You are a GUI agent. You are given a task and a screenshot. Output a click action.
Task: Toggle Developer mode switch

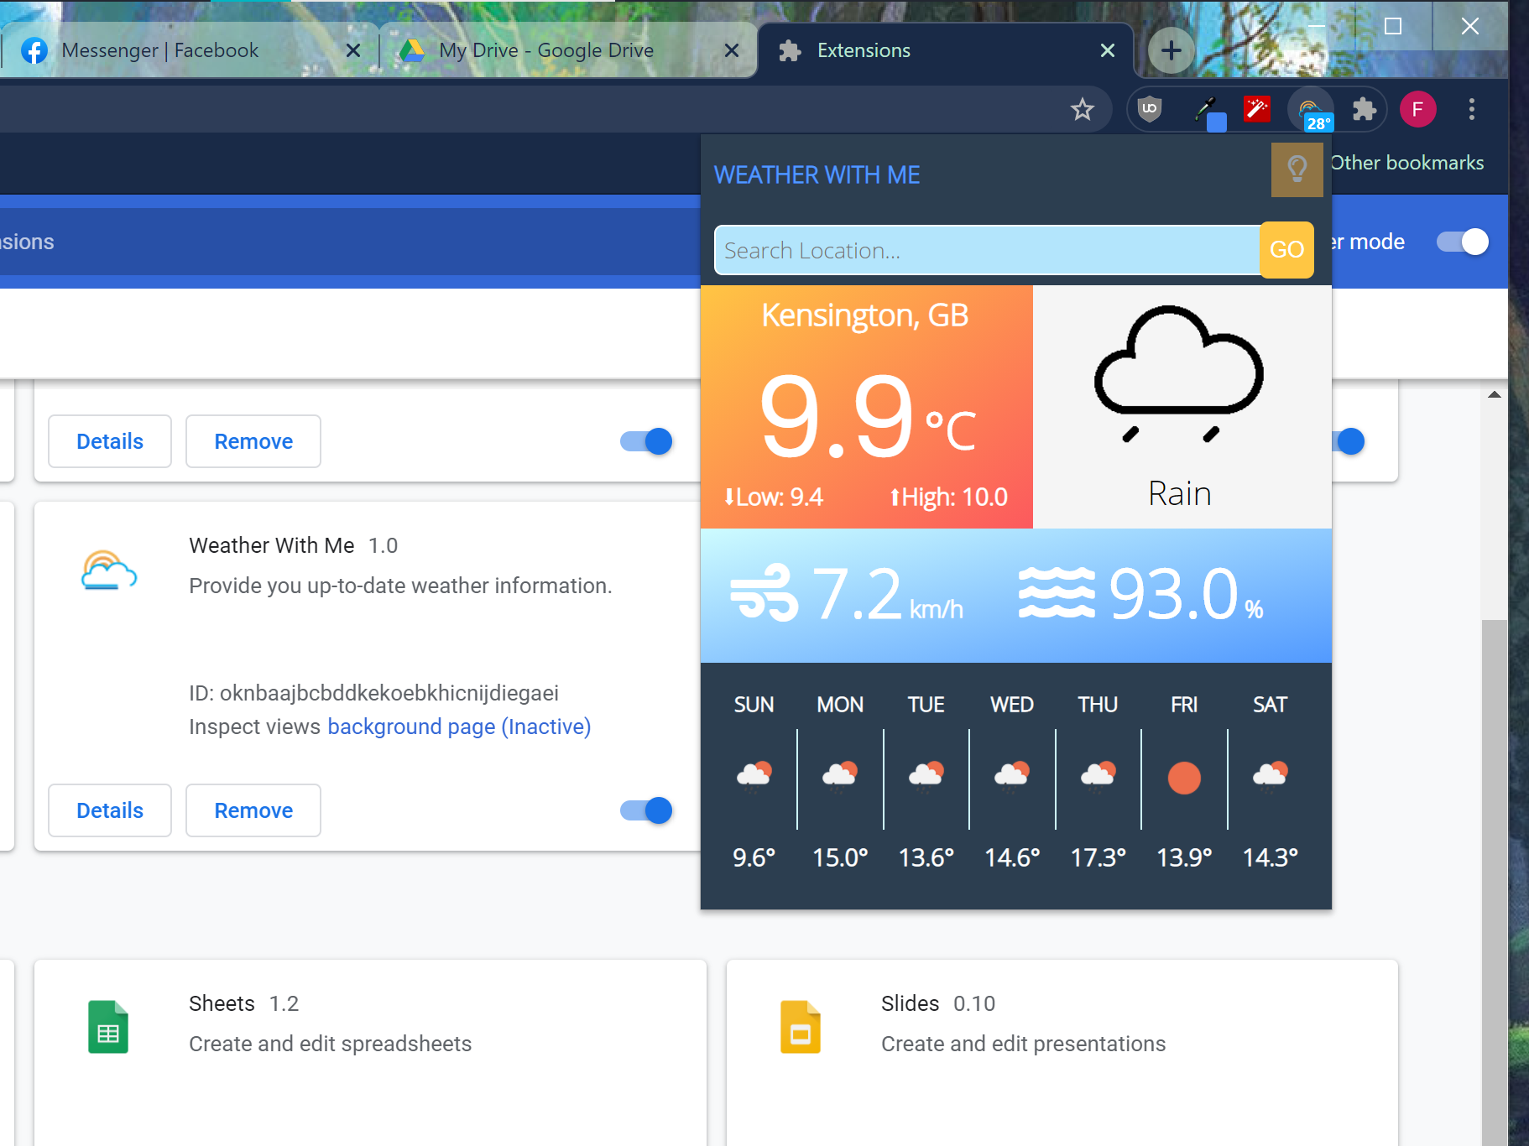[1462, 242]
